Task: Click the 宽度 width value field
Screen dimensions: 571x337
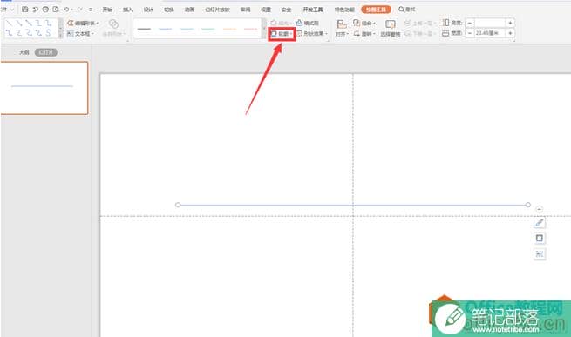Action: pos(490,33)
